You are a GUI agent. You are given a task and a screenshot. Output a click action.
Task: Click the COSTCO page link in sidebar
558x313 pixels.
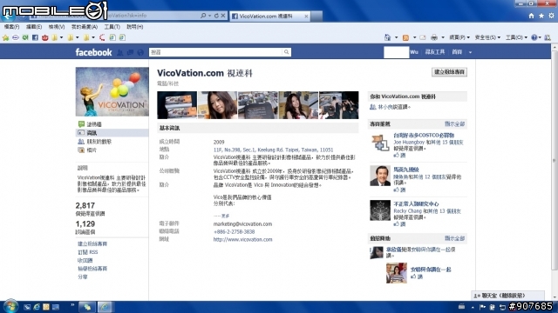coord(424,136)
